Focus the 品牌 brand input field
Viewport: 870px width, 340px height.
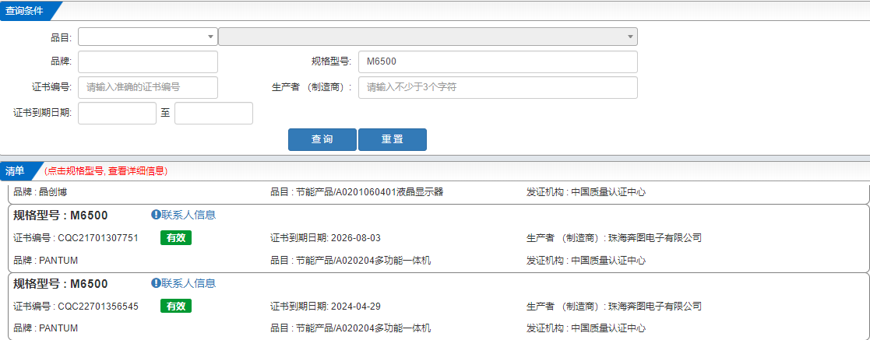click(148, 61)
